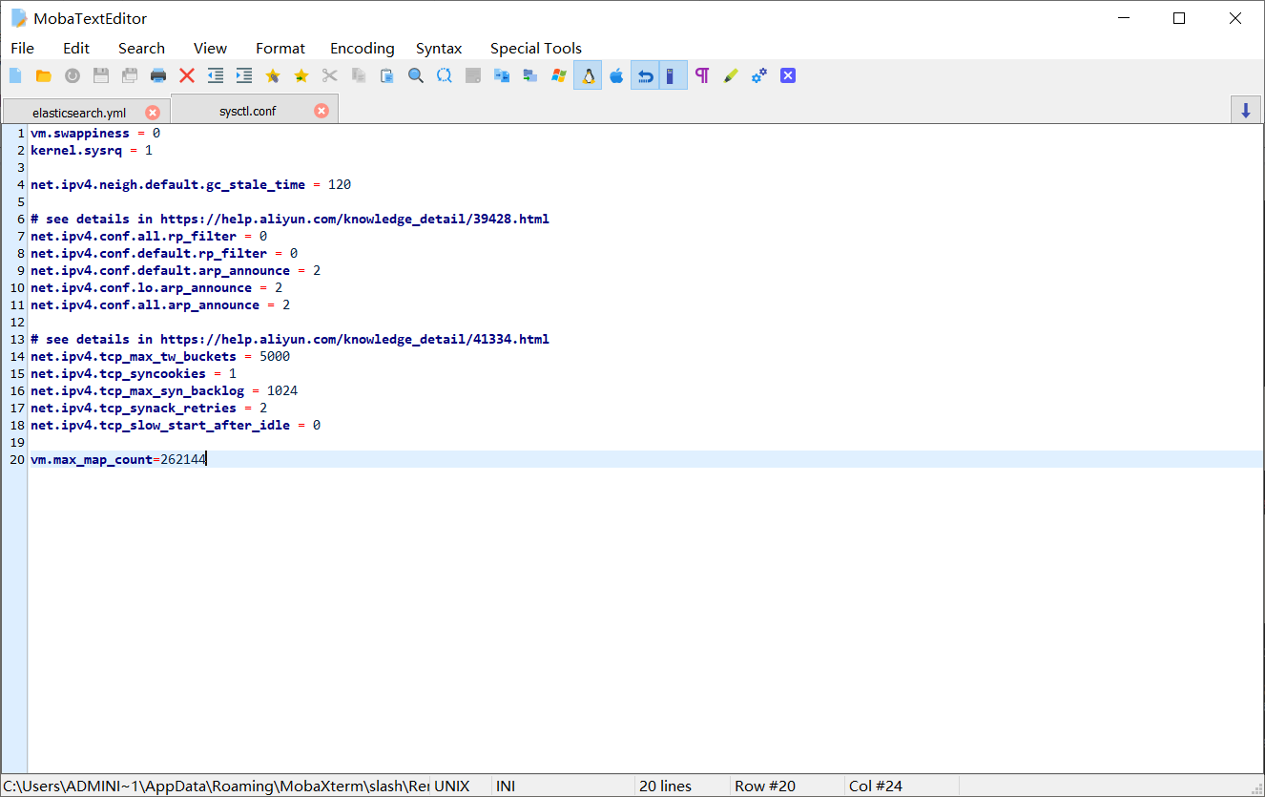Click the file path in the status bar
This screenshot has height=797, width=1265.
click(216, 787)
